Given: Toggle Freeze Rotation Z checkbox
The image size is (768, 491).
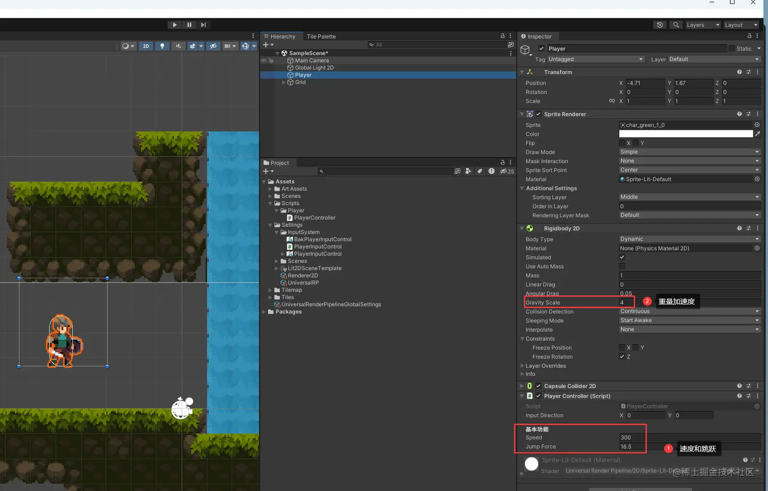Looking at the screenshot, I should point(622,357).
